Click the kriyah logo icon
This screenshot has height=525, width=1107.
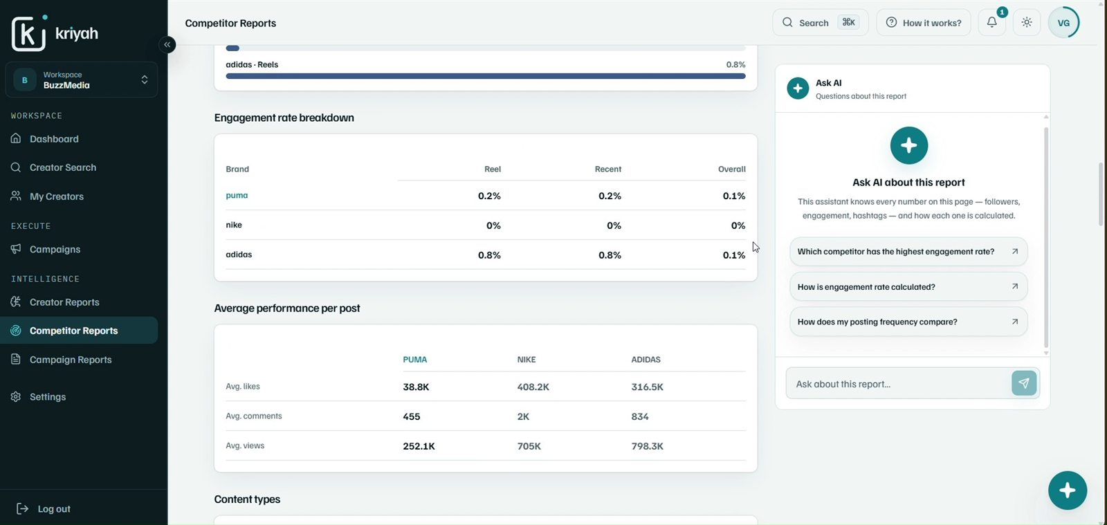pyautogui.click(x=29, y=33)
